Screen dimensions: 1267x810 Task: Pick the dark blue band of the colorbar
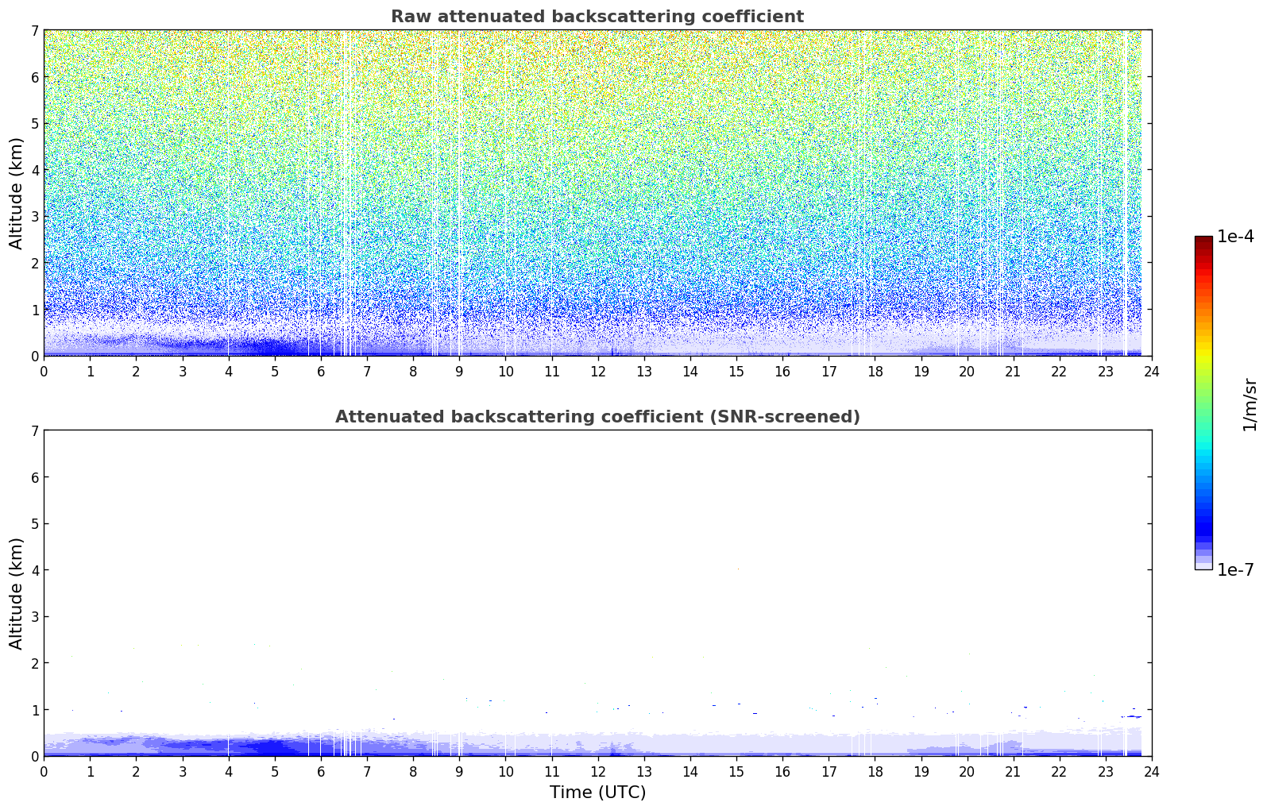point(1203,524)
